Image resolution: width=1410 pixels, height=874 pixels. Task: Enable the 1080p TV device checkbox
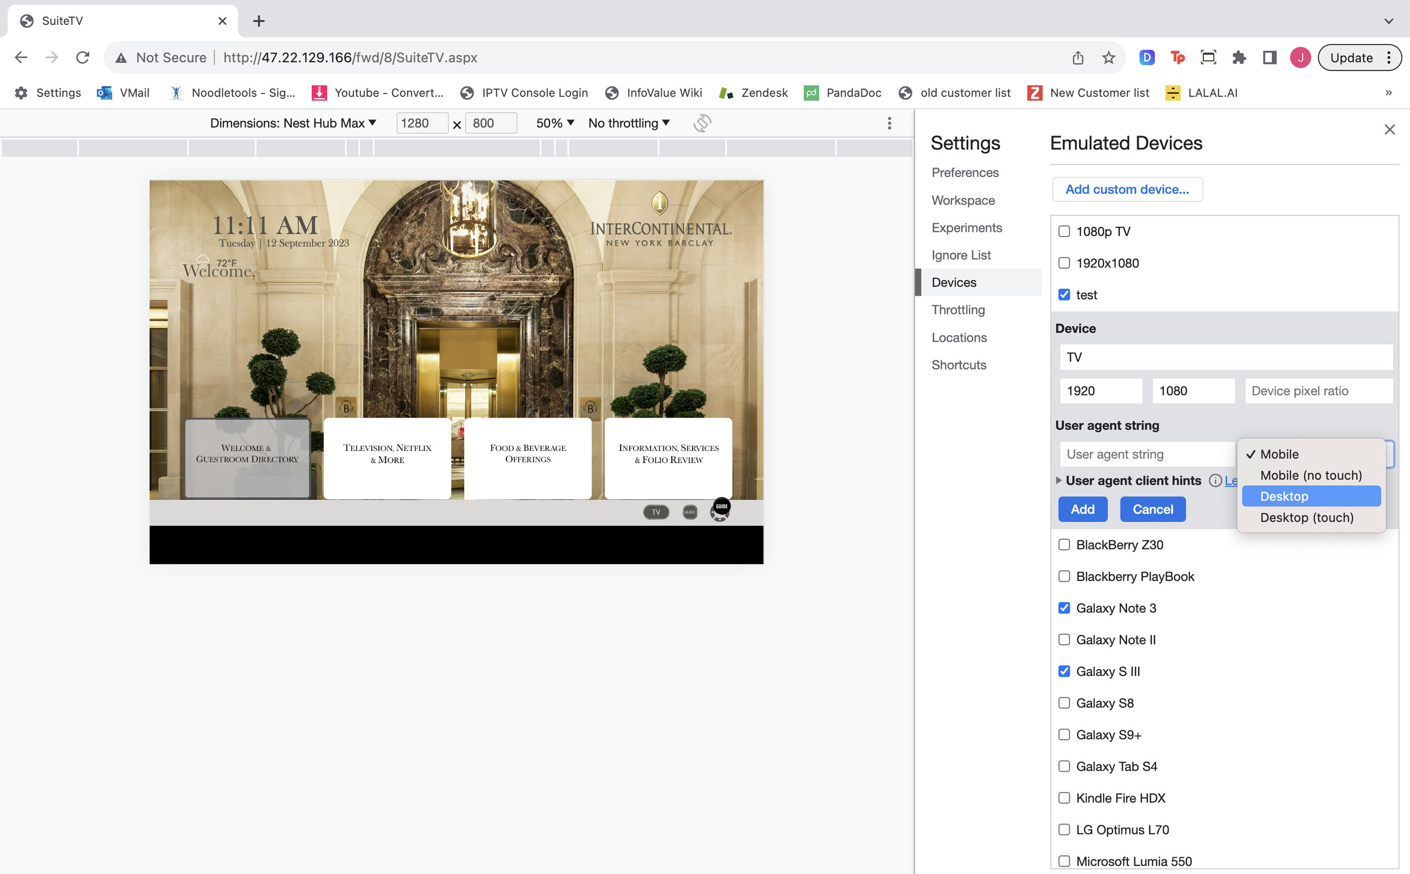(x=1064, y=232)
